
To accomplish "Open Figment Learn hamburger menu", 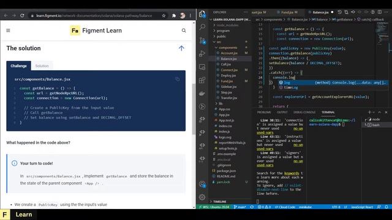I will coord(8,31).
